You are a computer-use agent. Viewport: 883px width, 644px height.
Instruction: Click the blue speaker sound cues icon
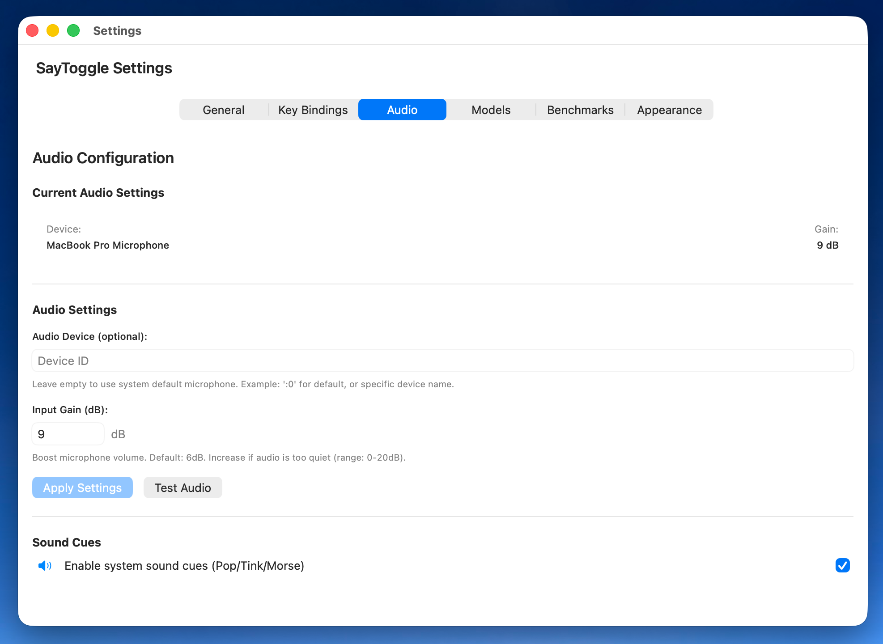pyautogui.click(x=45, y=566)
